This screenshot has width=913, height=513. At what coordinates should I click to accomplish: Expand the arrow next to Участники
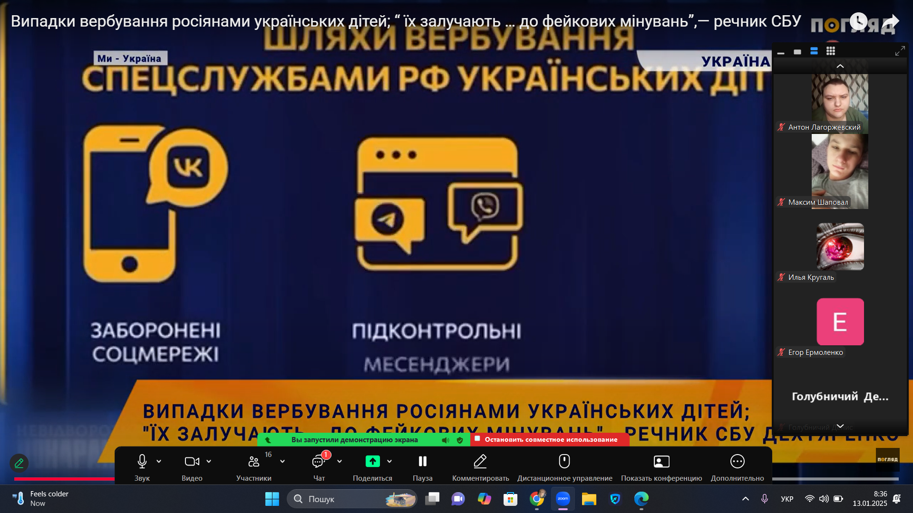(x=282, y=461)
